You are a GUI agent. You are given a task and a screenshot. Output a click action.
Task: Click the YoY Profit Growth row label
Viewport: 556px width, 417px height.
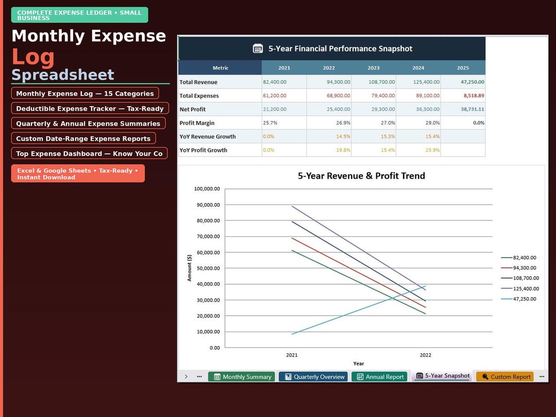tap(203, 150)
